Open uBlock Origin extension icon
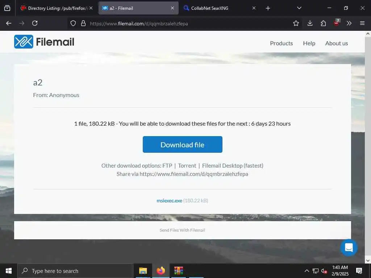Screen dimensions: 371x278 click(337, 23)
